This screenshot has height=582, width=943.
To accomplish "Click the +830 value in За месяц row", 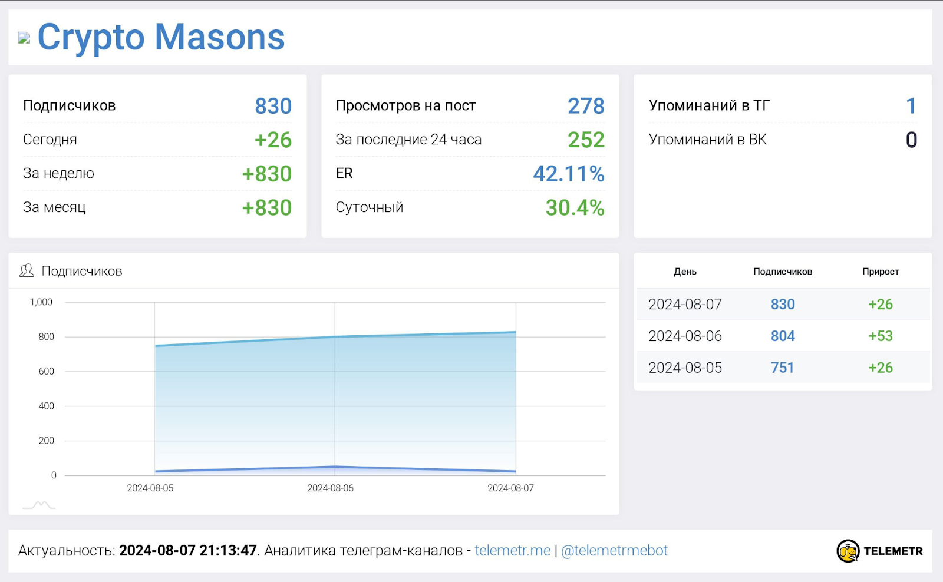I will (266, 207).
